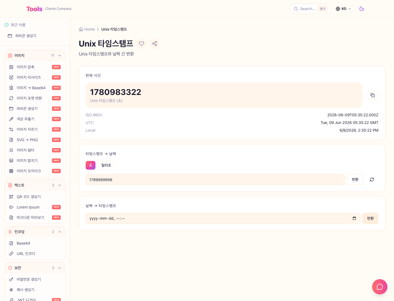The width and height of the screenshot is (394, 301).
Task: Click the 해시 생성기 hash icon
Action: (x=11, y=290)
